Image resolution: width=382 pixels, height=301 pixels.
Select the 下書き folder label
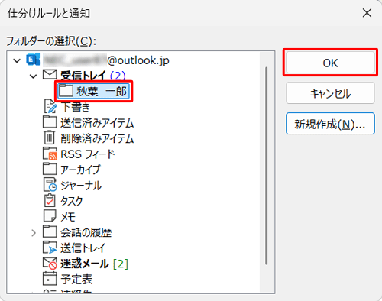click(x=75, y=107)
